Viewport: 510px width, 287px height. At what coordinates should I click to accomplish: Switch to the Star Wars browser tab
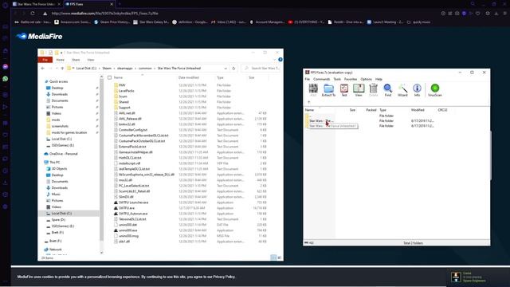click(37, 4)
